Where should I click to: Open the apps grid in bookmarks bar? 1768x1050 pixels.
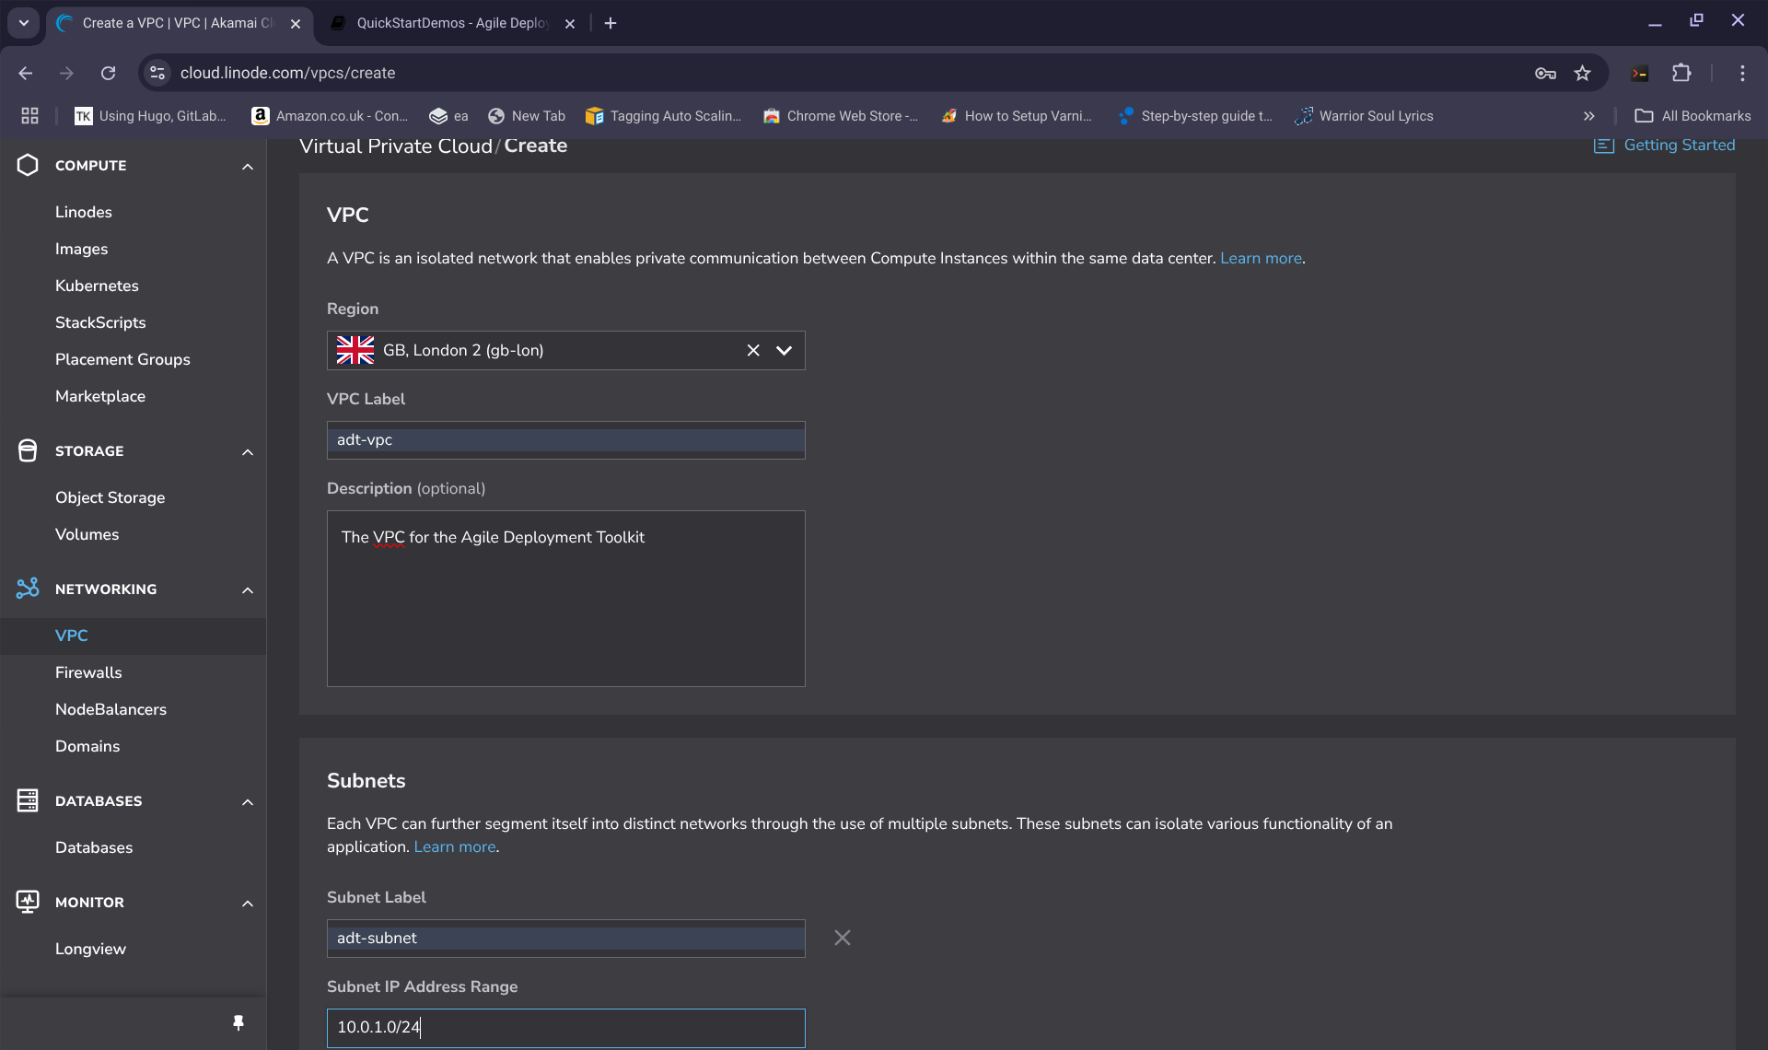(30, 115)
